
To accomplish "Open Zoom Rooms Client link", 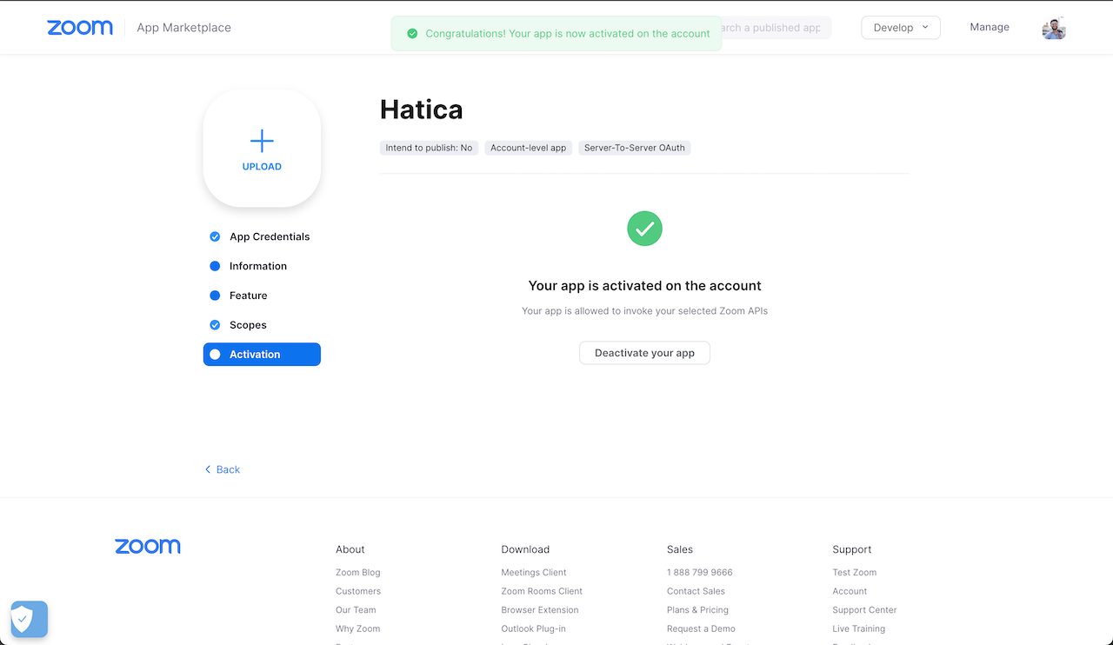I will [542, 591].
